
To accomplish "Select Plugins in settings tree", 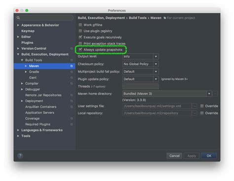I will click(27, 42).
